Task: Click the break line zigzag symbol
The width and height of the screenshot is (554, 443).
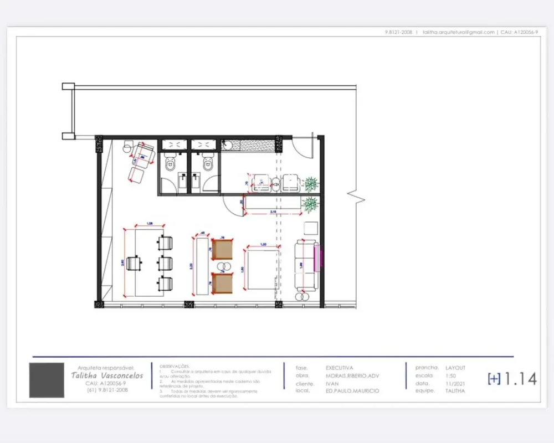Action: 356,197
